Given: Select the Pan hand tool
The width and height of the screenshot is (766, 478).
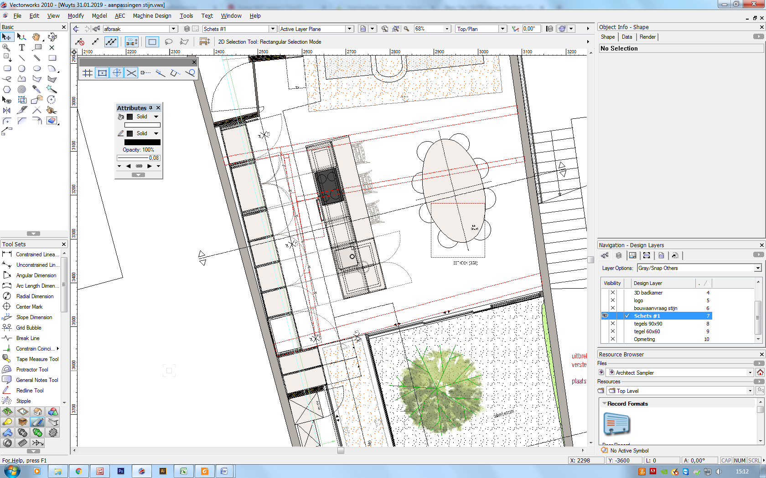Looking at the screenshot, I should (x=36, y=37).
